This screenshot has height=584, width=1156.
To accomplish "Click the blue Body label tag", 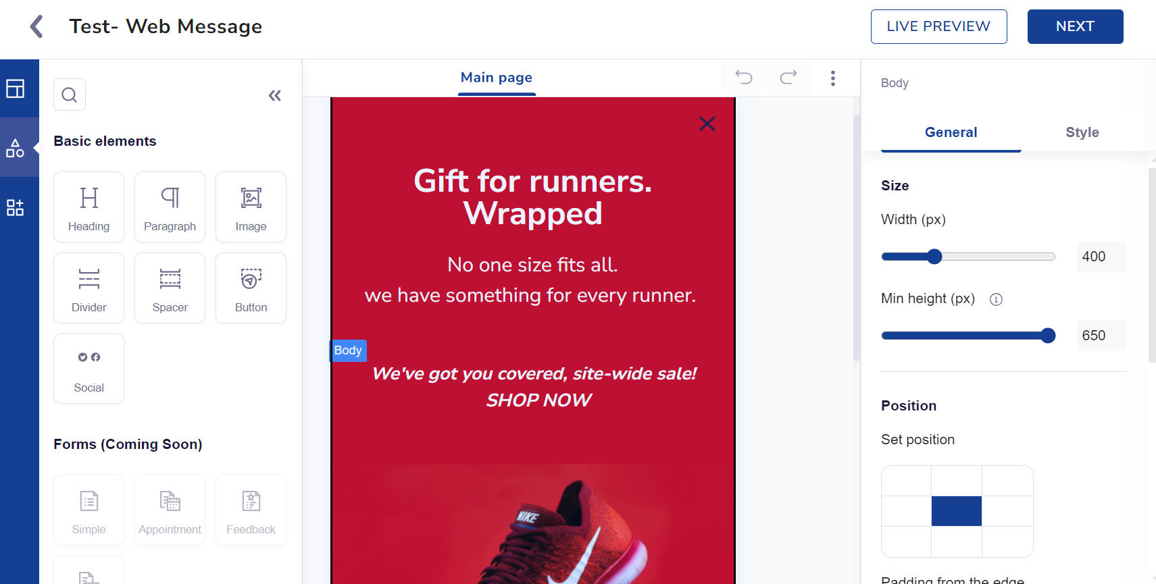I will 348,350.
